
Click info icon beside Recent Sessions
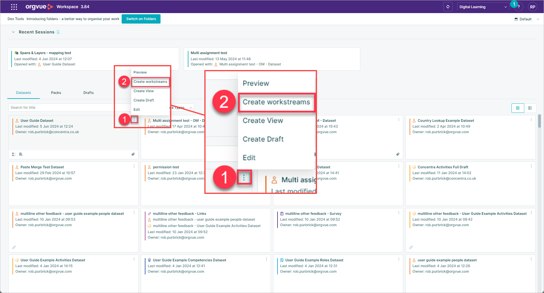(x=58, y=32)
